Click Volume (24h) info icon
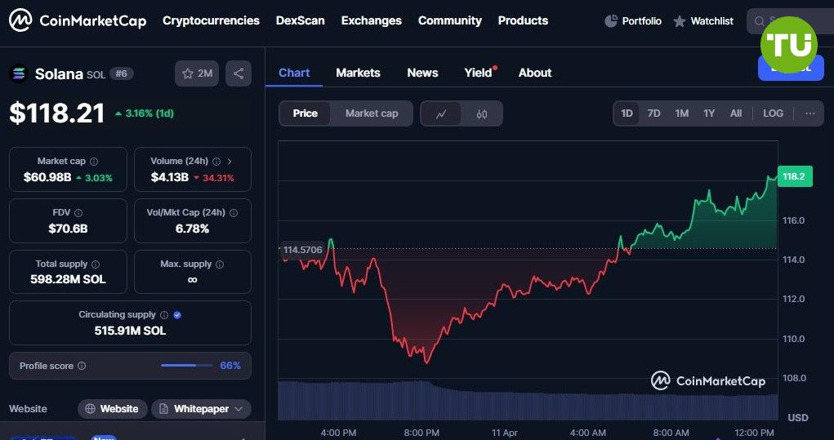Image resolution: width=834 pixels, height=440 pixels. point(216,161)
